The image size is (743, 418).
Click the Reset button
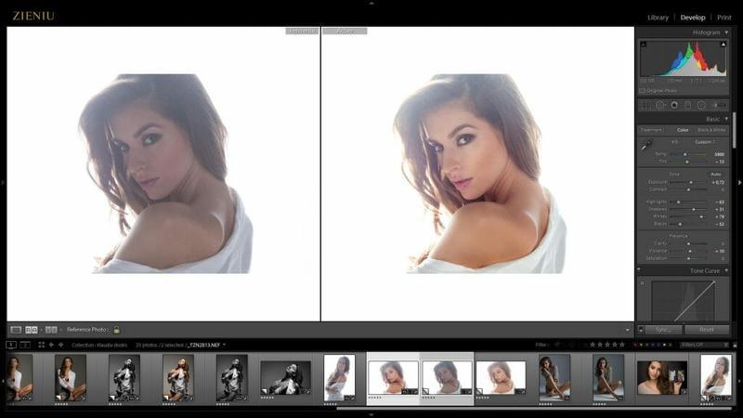[707, 330]
